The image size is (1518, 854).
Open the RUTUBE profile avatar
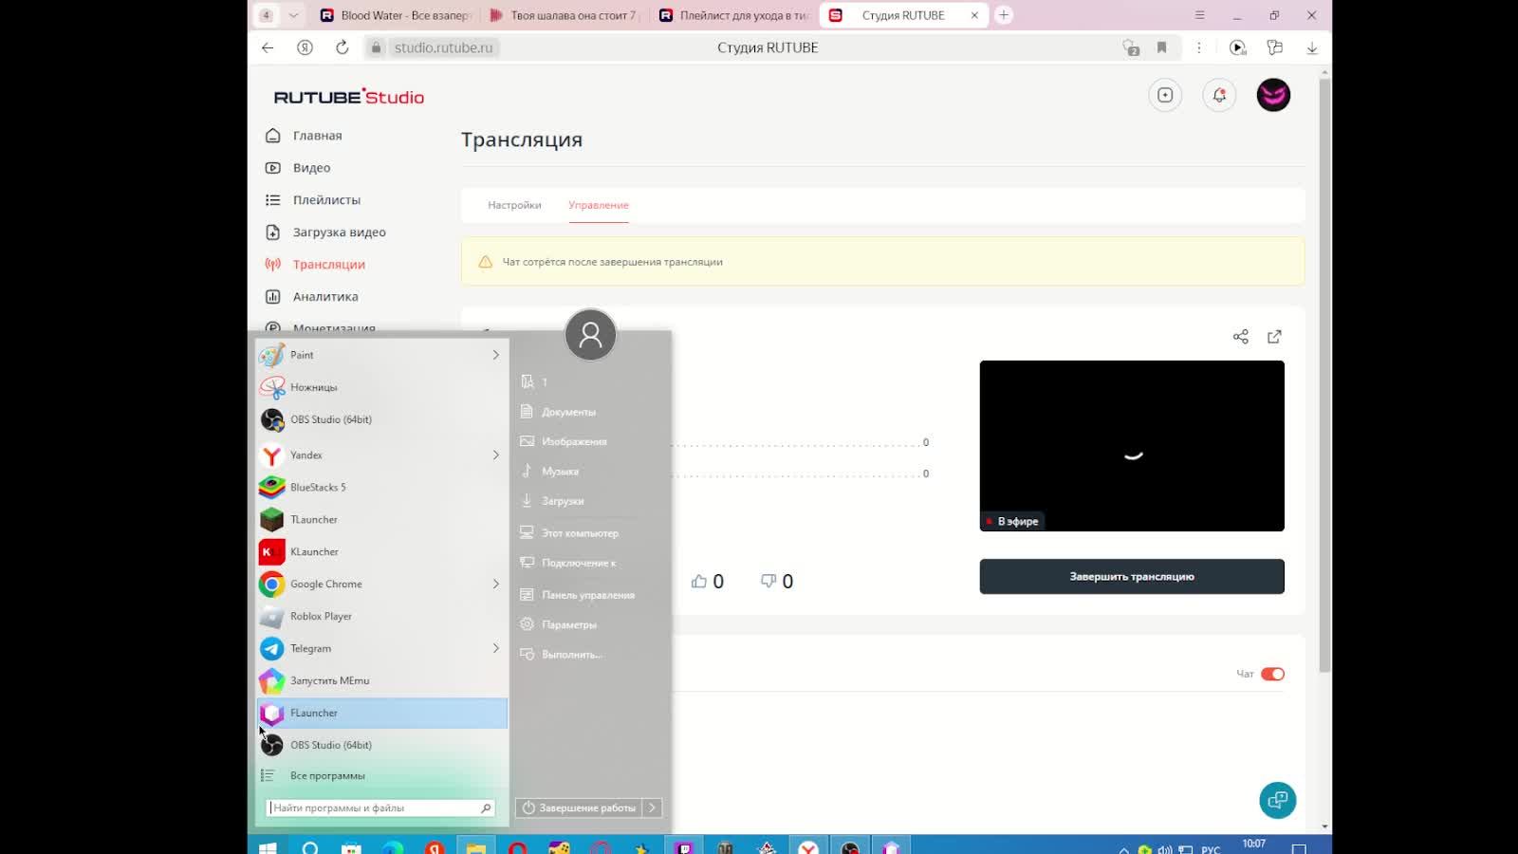tap(1273, 95)
